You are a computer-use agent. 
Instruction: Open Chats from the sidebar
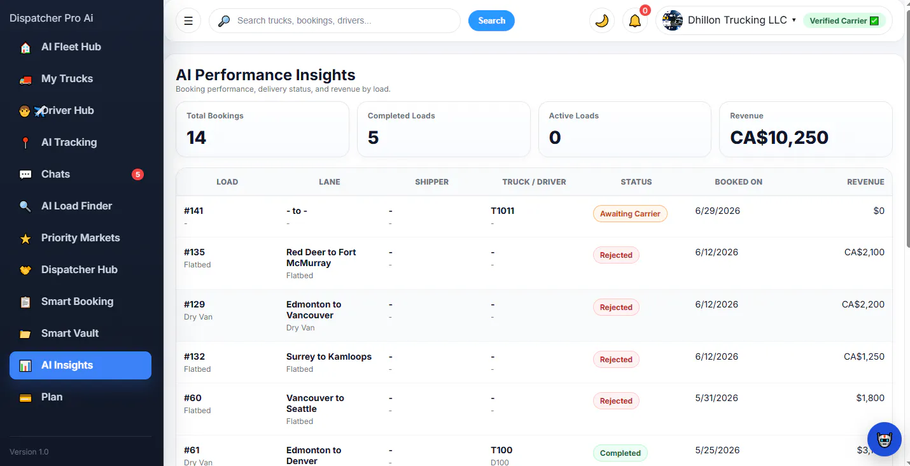click(80, 174)
